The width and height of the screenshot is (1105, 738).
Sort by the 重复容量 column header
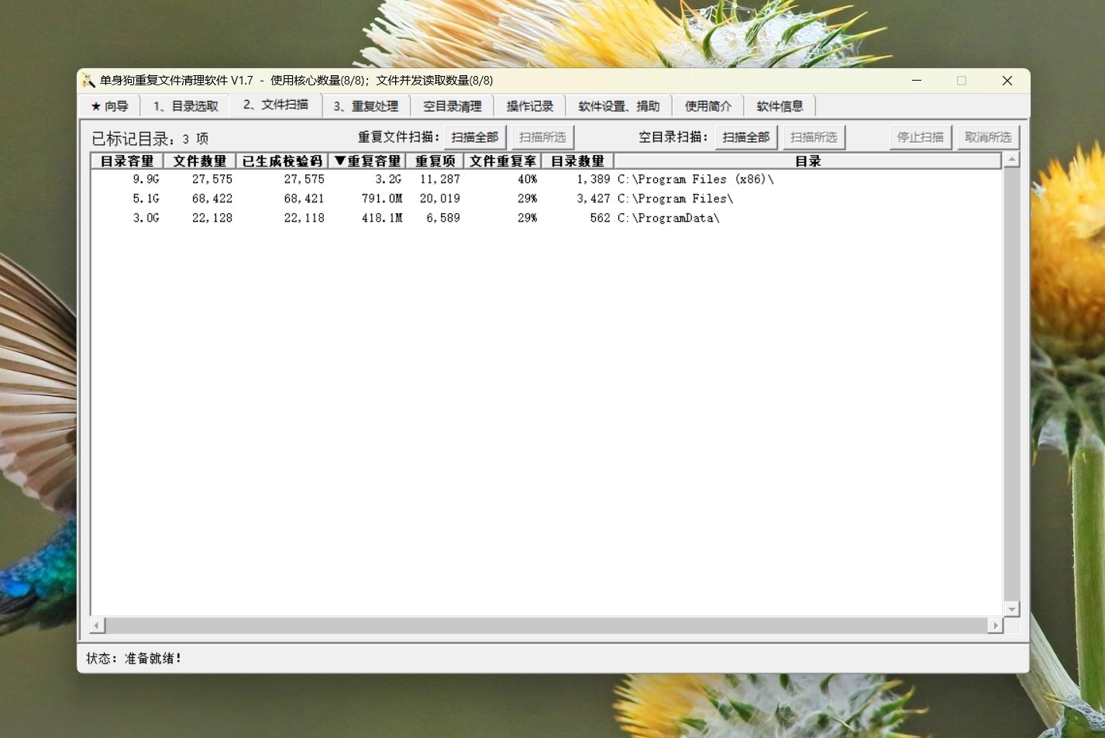[x=367, y=161]
